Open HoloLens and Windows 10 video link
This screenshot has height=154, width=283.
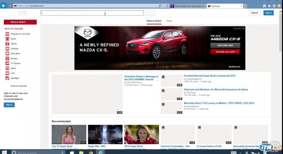[x=216, y=89]
